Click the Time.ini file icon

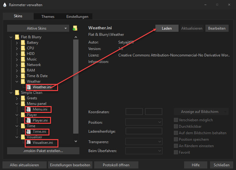(x=28, y=132)
